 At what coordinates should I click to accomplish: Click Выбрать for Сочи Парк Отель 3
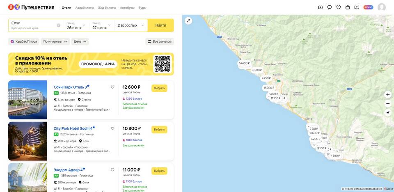[159, 88]
